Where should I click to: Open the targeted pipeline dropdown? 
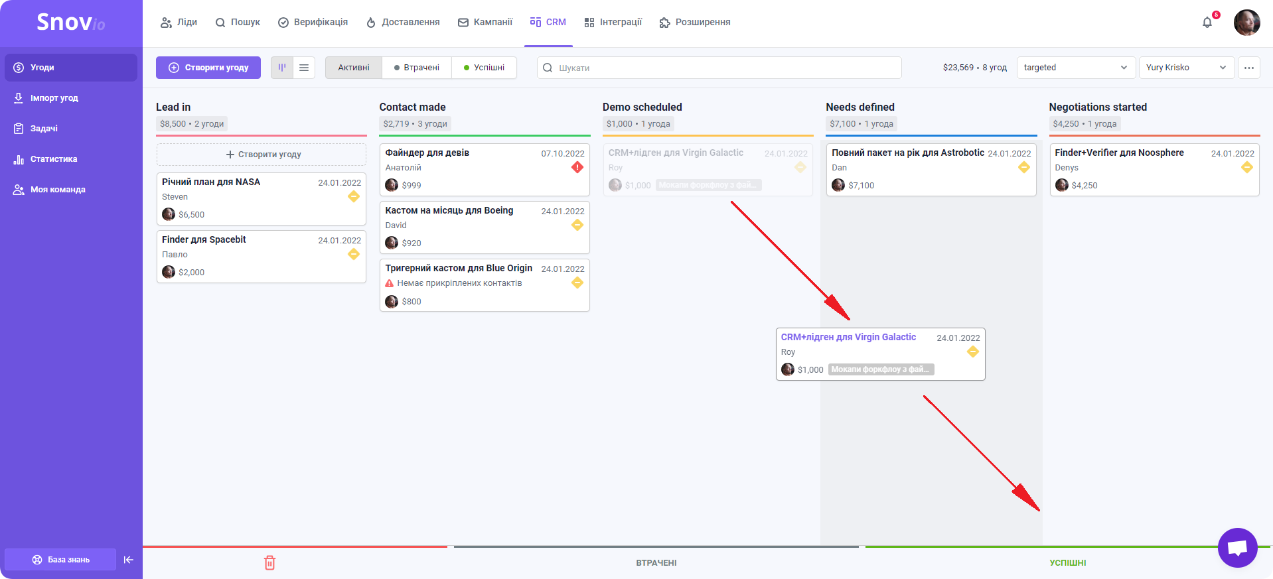[1075, 68]
